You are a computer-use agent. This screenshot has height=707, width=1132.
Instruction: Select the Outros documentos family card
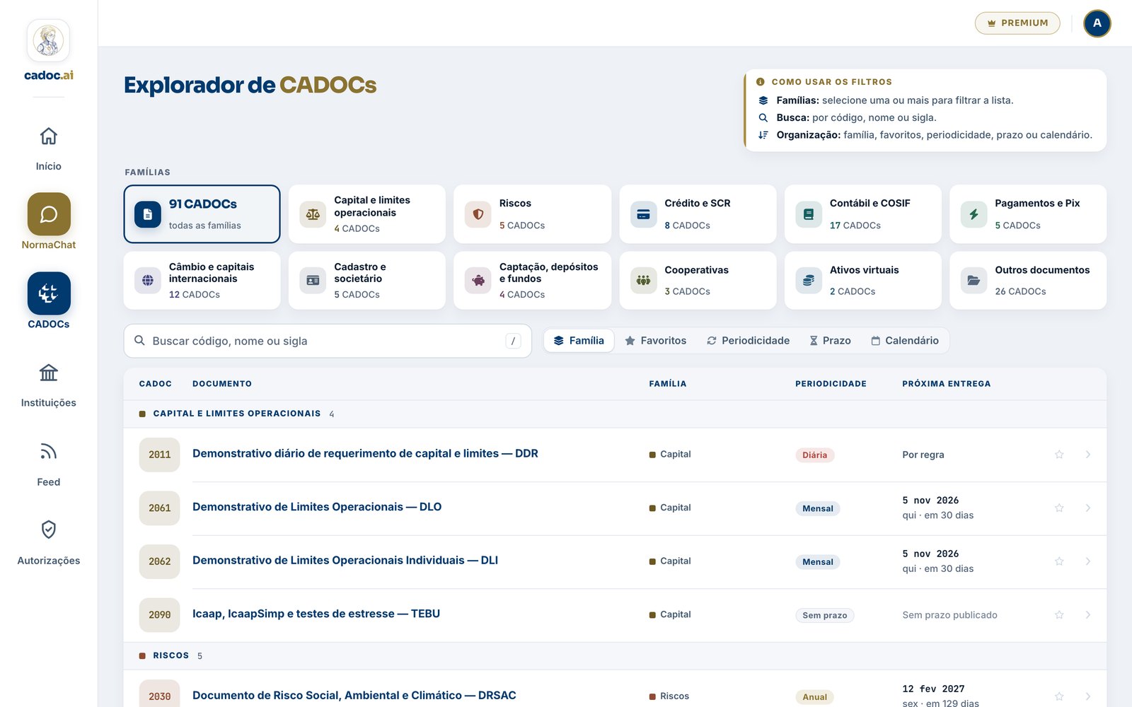1028,281
